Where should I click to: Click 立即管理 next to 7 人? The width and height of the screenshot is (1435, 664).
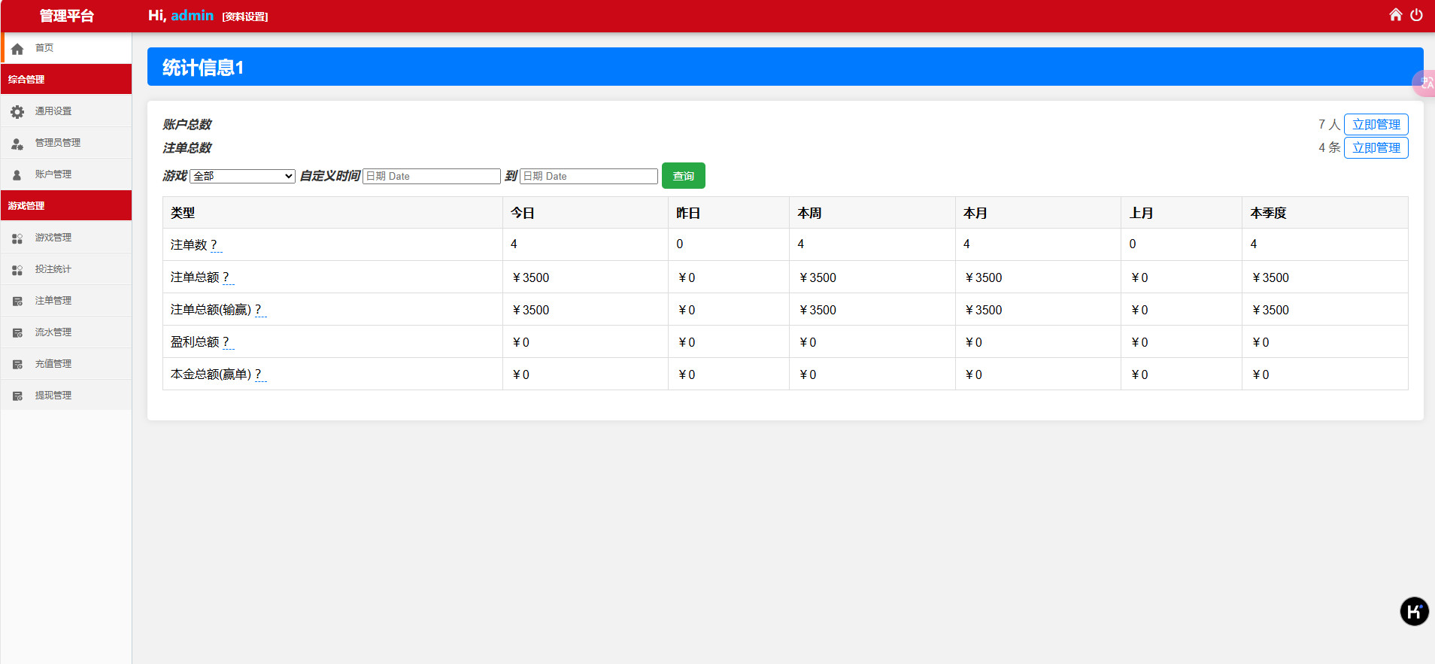(1376, 125)
